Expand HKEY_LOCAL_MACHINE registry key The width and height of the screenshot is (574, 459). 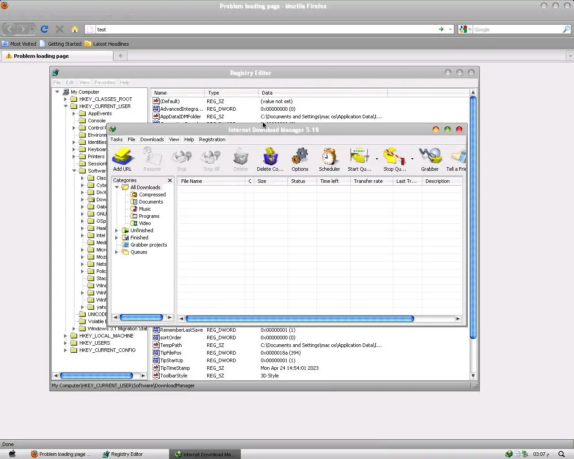(x=65, y=336)
